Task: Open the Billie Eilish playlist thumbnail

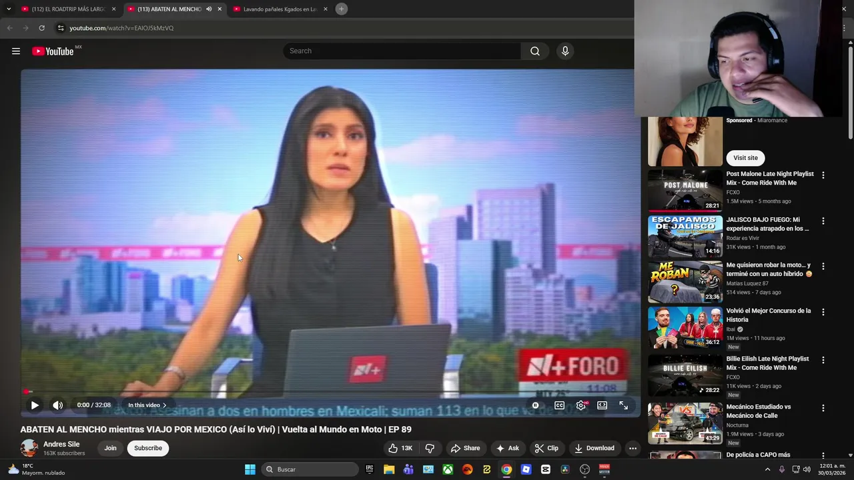Action: (x=685, y=375)
